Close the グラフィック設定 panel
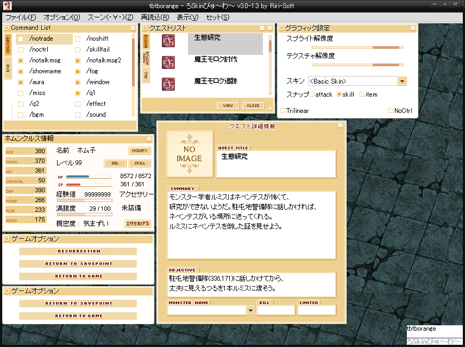The image size is (465, 347). [413, 28]
